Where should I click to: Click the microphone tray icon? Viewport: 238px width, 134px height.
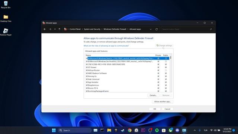click(x=200, y=130)
